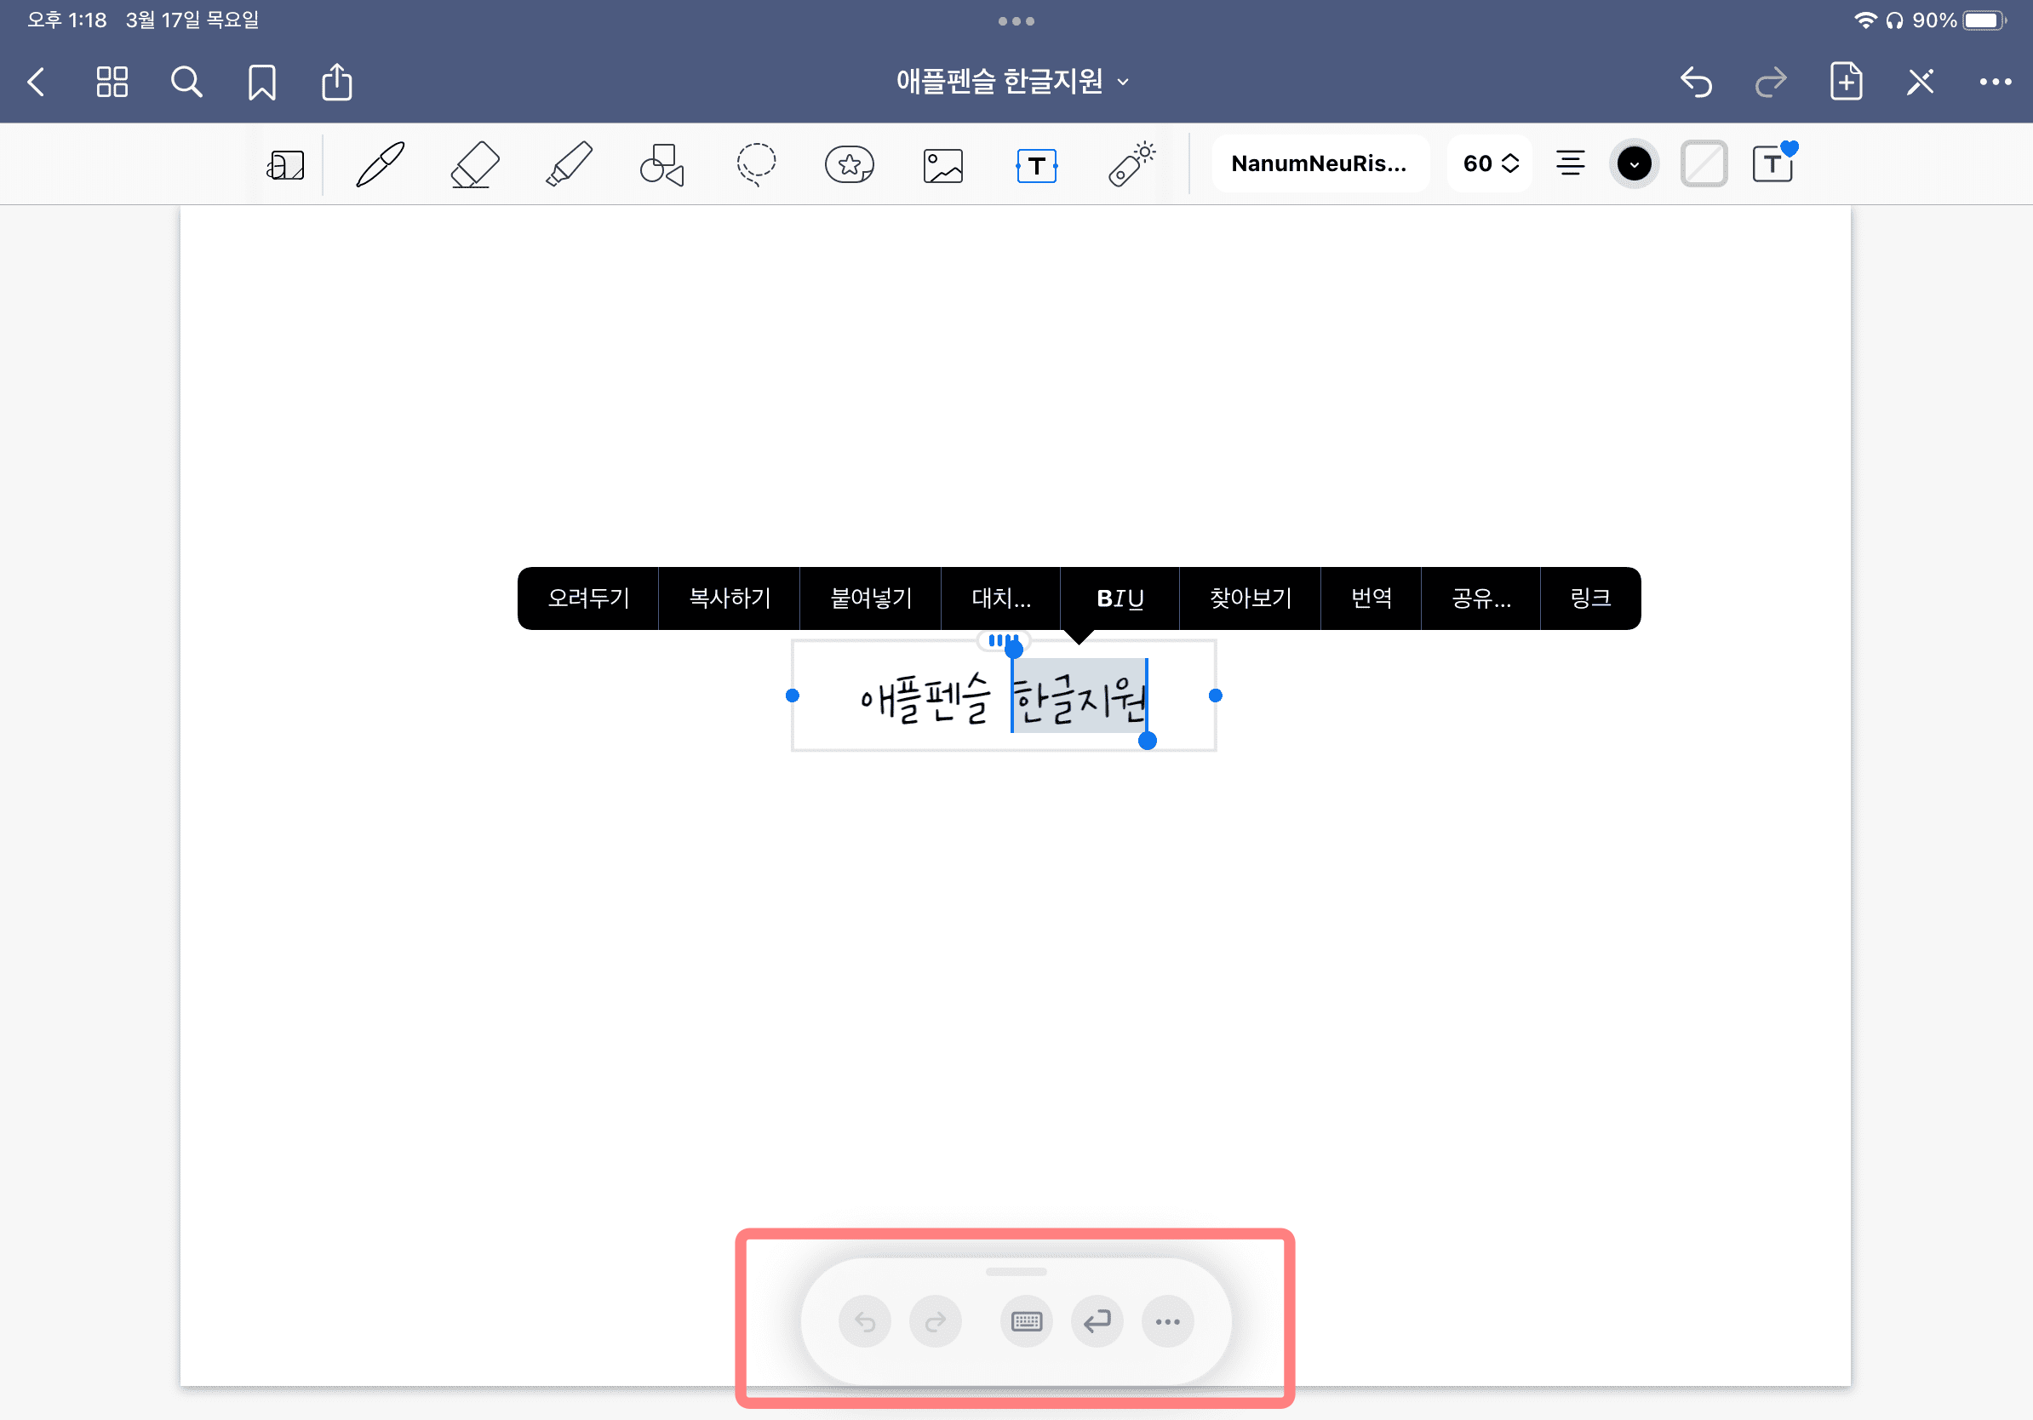
Task: Activate the Laser pointer tool
Action: tap(1131, 164)
